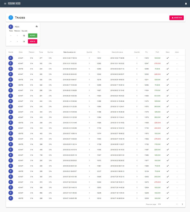Click the notifications bell icon
Screen dimensions: 190x212
[186, 4]
